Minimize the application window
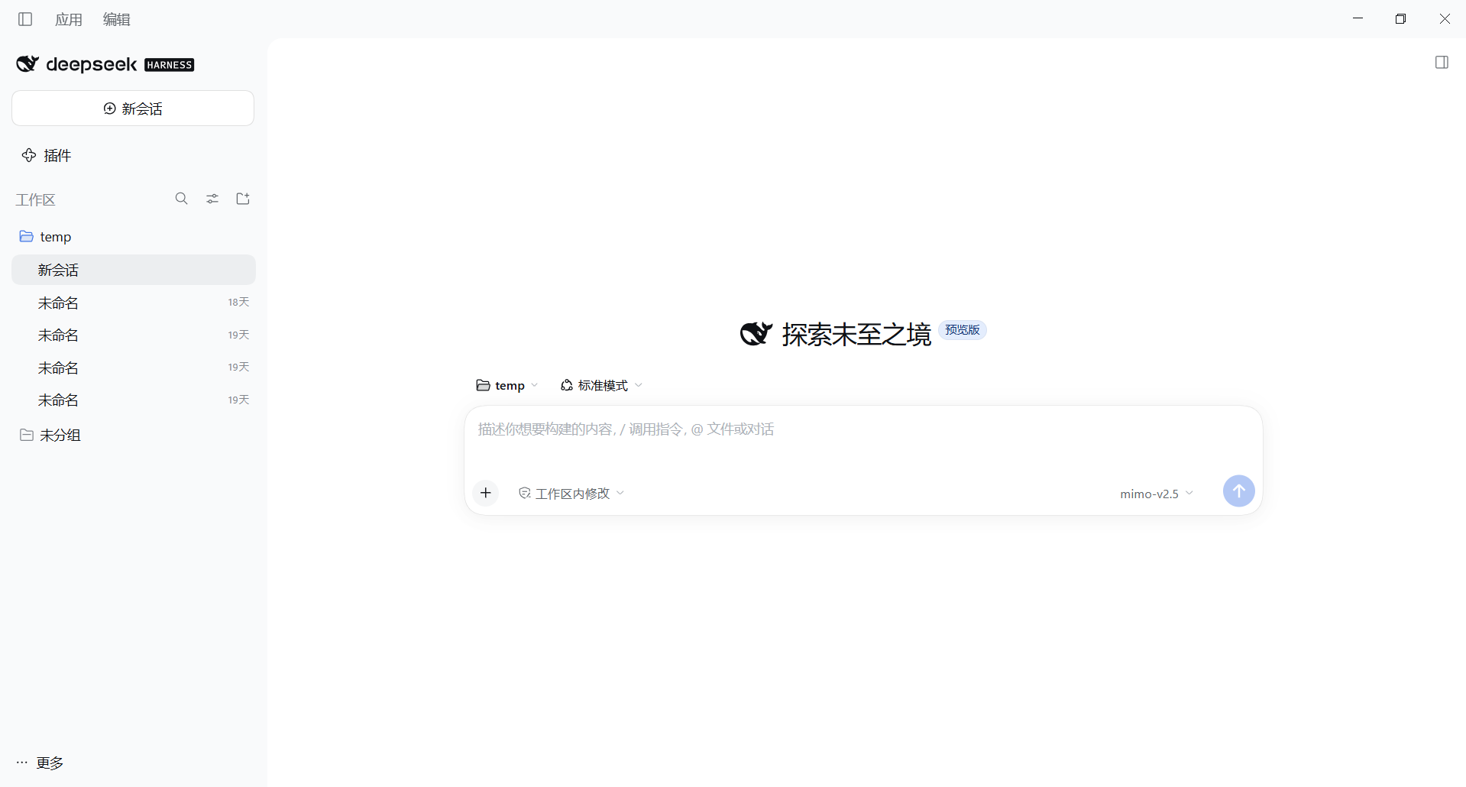 coord(1358,18)
